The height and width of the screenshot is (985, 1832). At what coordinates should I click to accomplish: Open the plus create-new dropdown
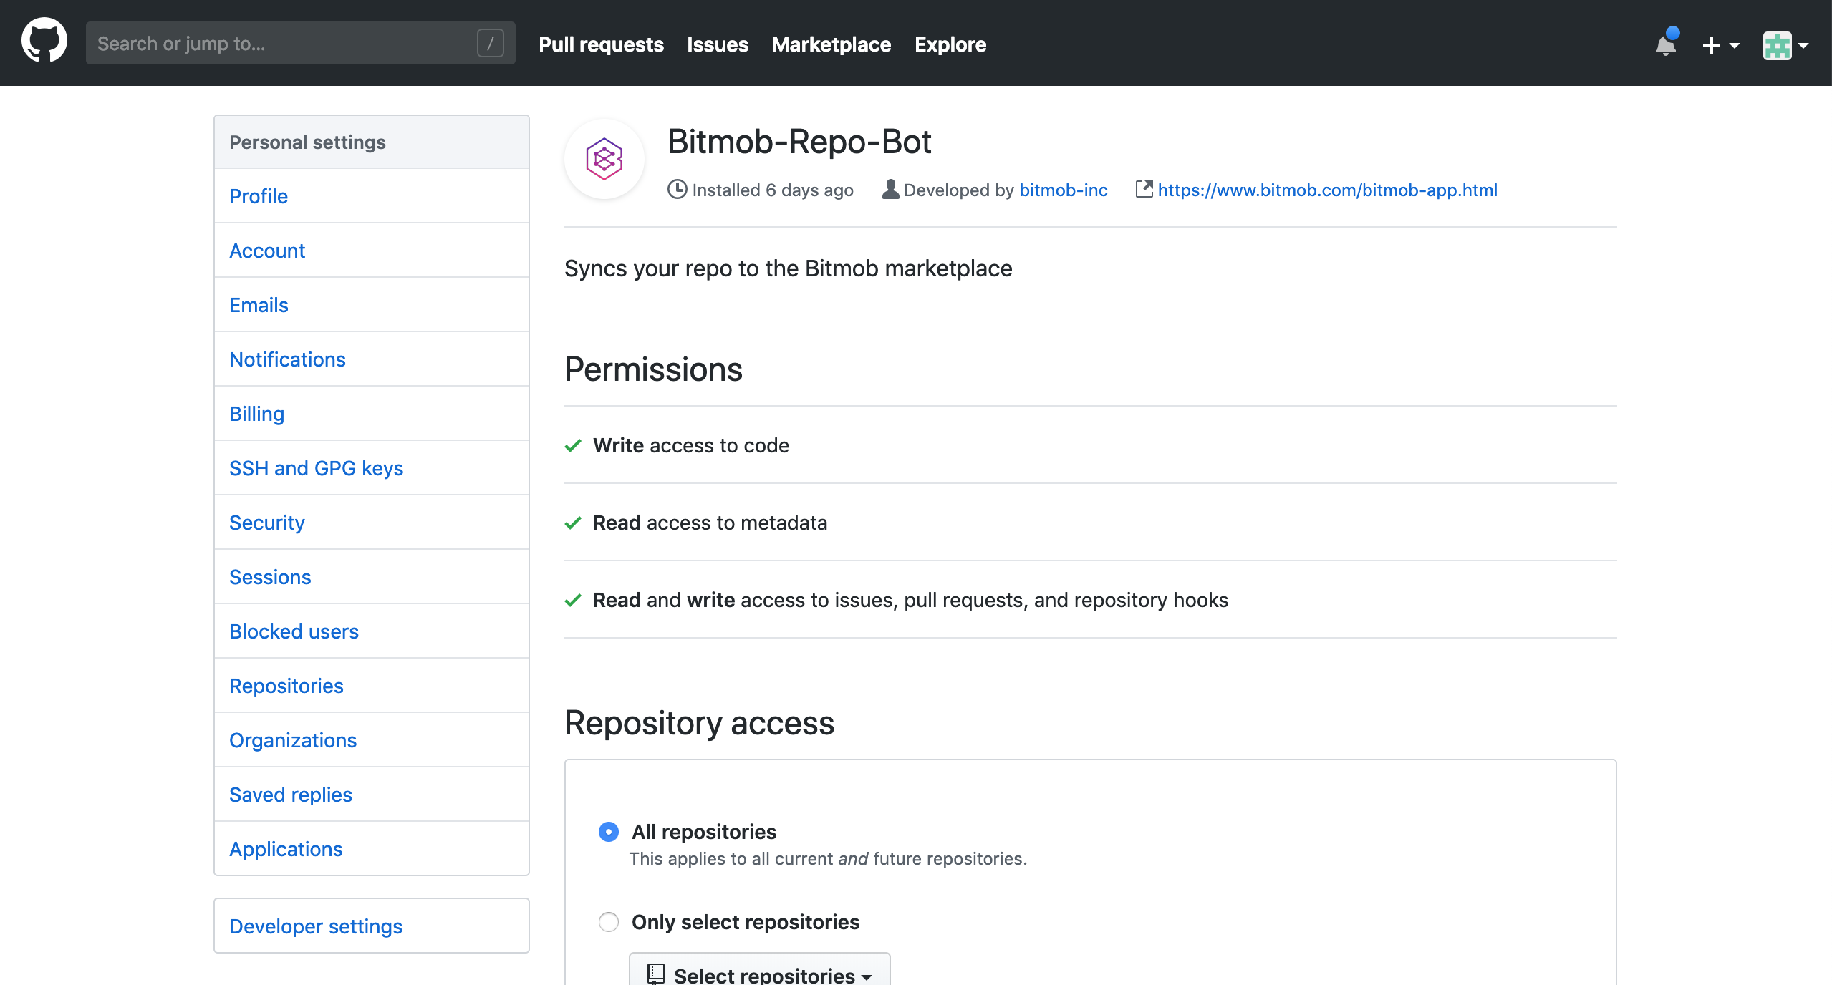click(1720, 45)
